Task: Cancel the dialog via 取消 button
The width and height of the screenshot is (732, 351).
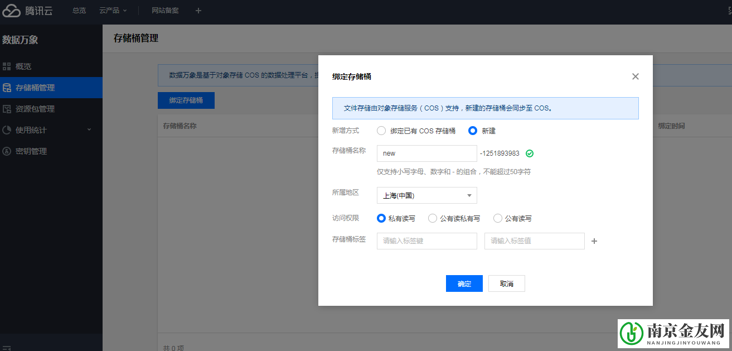Action: coord(506,283)
